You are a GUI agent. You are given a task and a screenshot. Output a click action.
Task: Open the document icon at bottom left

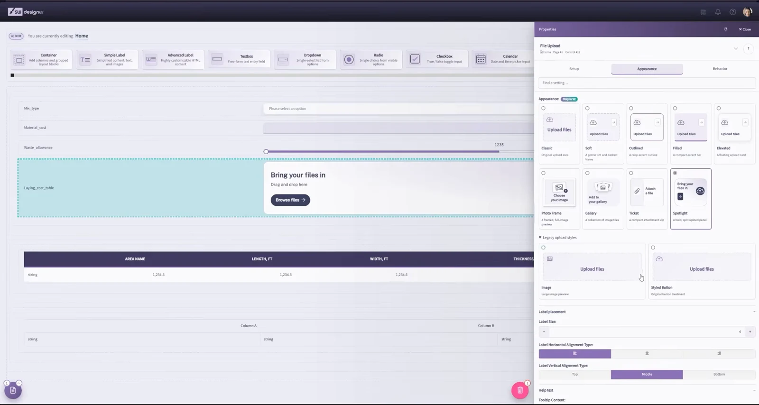point(13,390)
